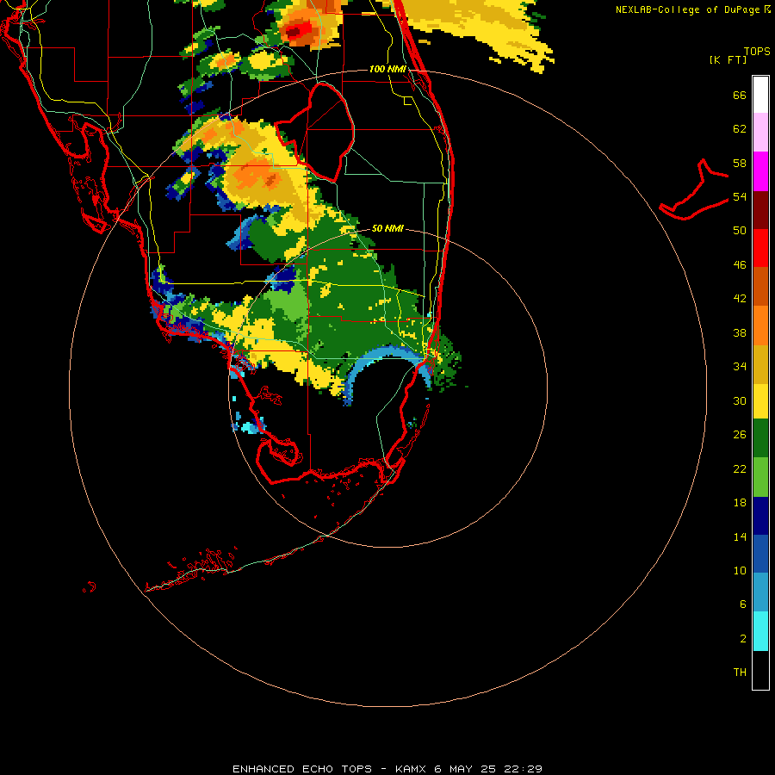Image resolution: width=775 pixels, height=775 pixels.
Task: Click the legend value 30
Action: [740, 400]
